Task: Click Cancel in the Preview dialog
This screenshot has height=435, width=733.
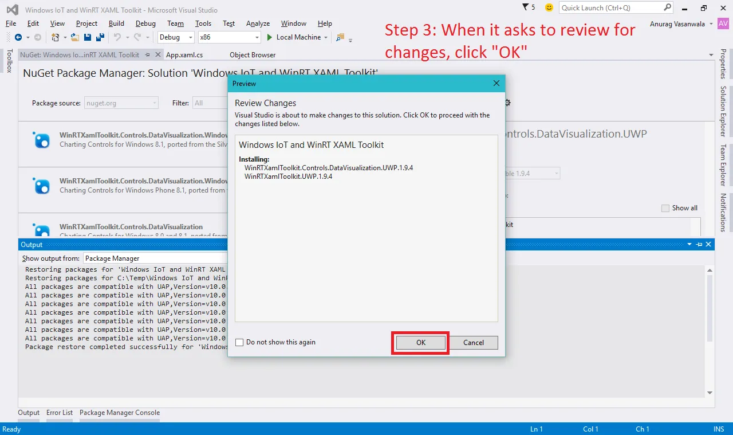Action: (474, 343)
